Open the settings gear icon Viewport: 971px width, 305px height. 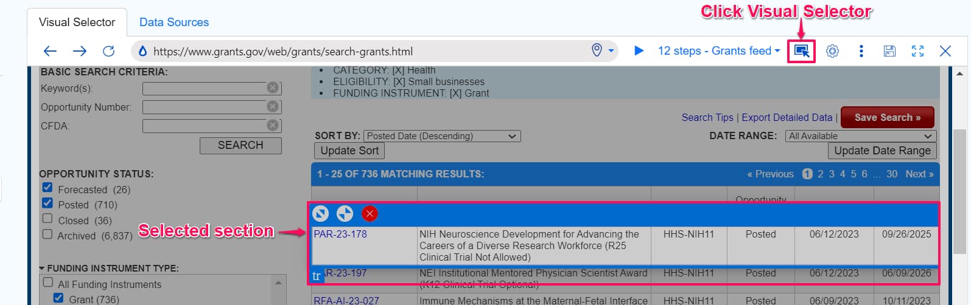(832, 51)
